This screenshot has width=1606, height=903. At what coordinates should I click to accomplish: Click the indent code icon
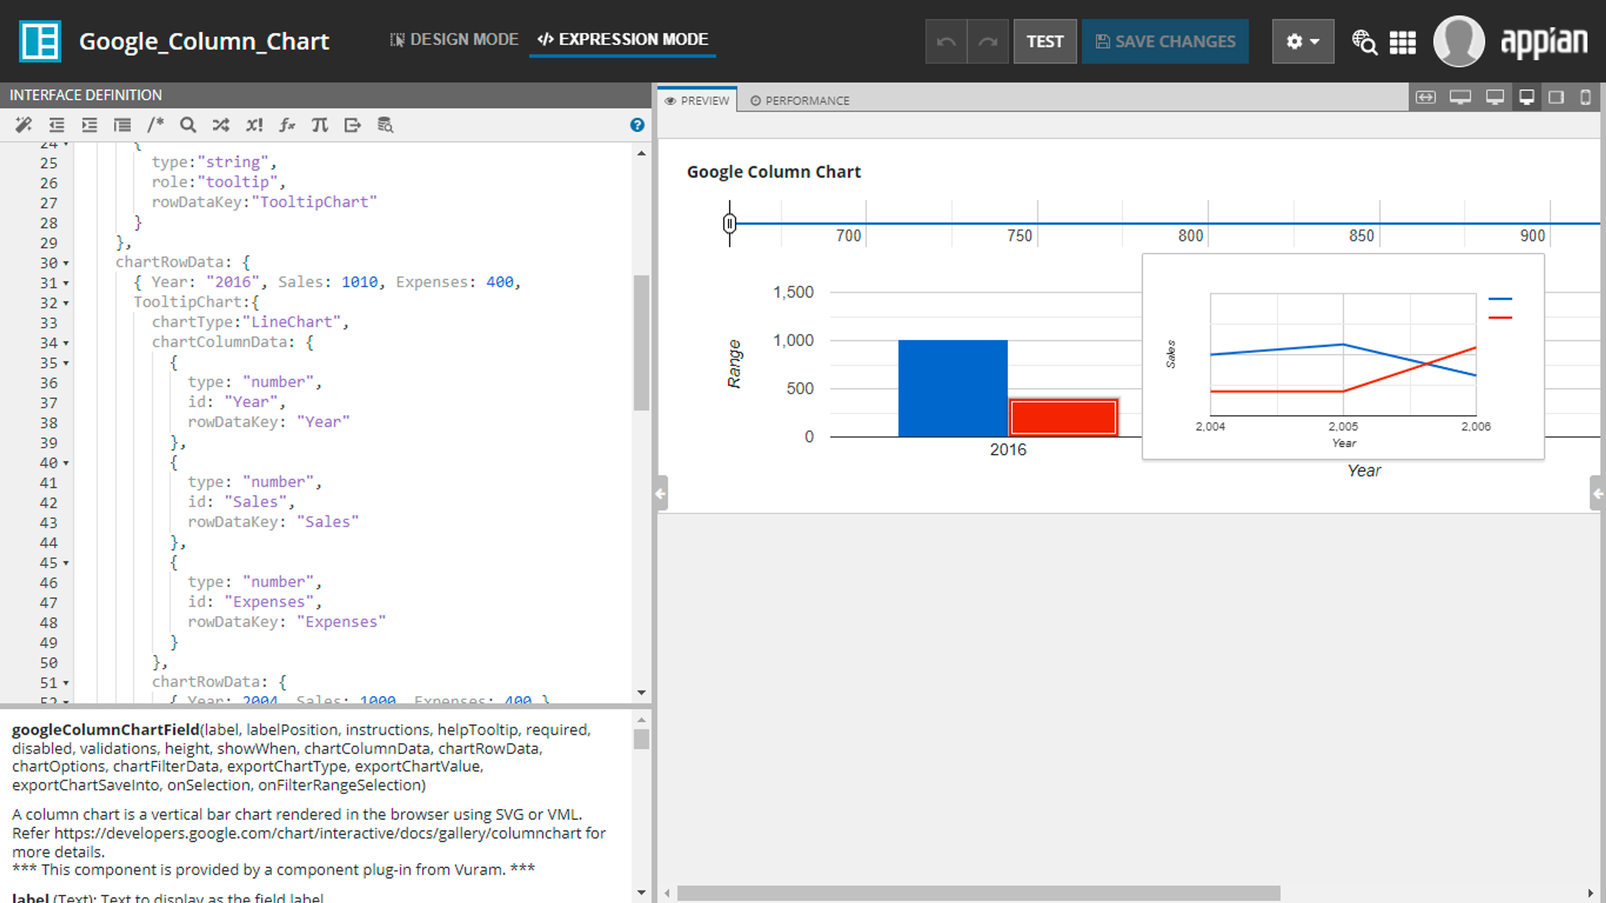point(90,125)
